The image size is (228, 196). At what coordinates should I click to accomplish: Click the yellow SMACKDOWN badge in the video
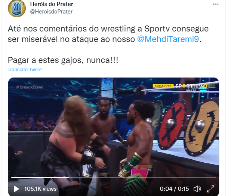[x=163, y=86]
